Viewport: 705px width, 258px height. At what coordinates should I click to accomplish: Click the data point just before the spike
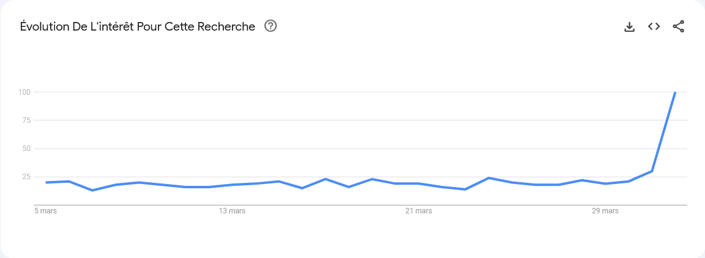point(652,171)
